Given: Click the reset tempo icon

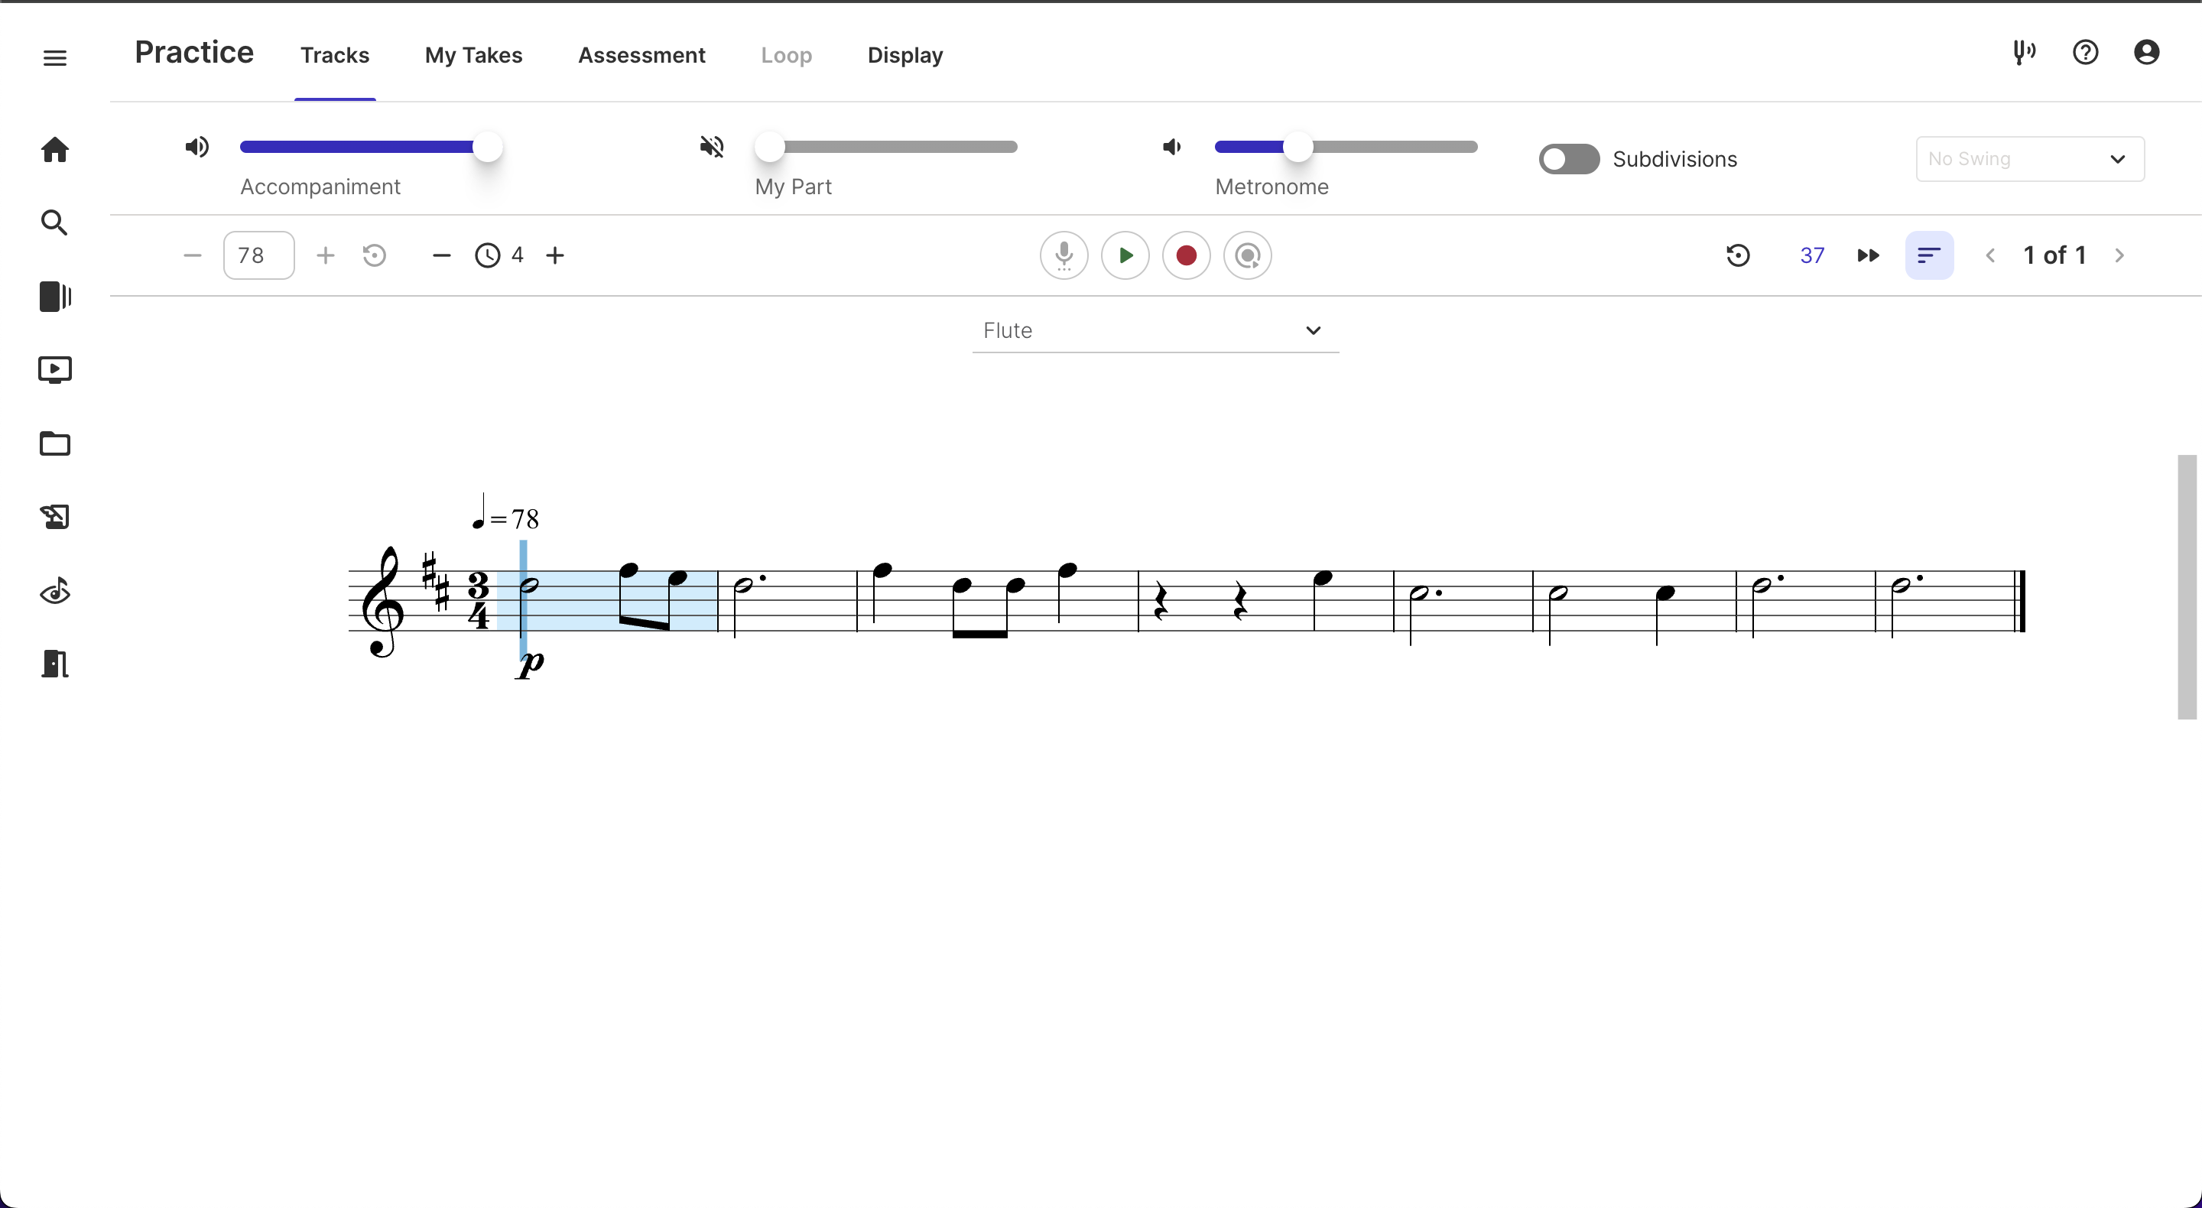Looking at the screenshot, I should 375,255.
